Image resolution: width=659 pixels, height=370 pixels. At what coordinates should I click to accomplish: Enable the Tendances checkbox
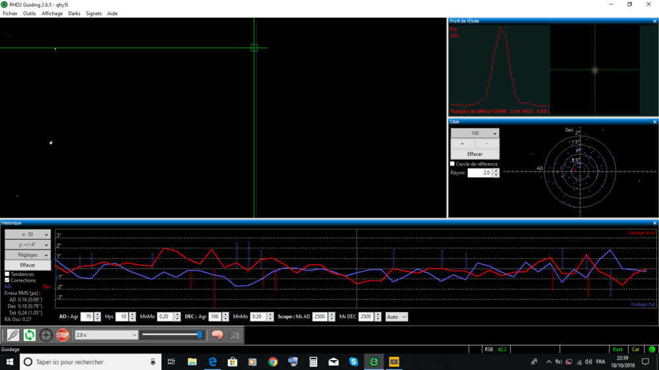click(7, 274)
